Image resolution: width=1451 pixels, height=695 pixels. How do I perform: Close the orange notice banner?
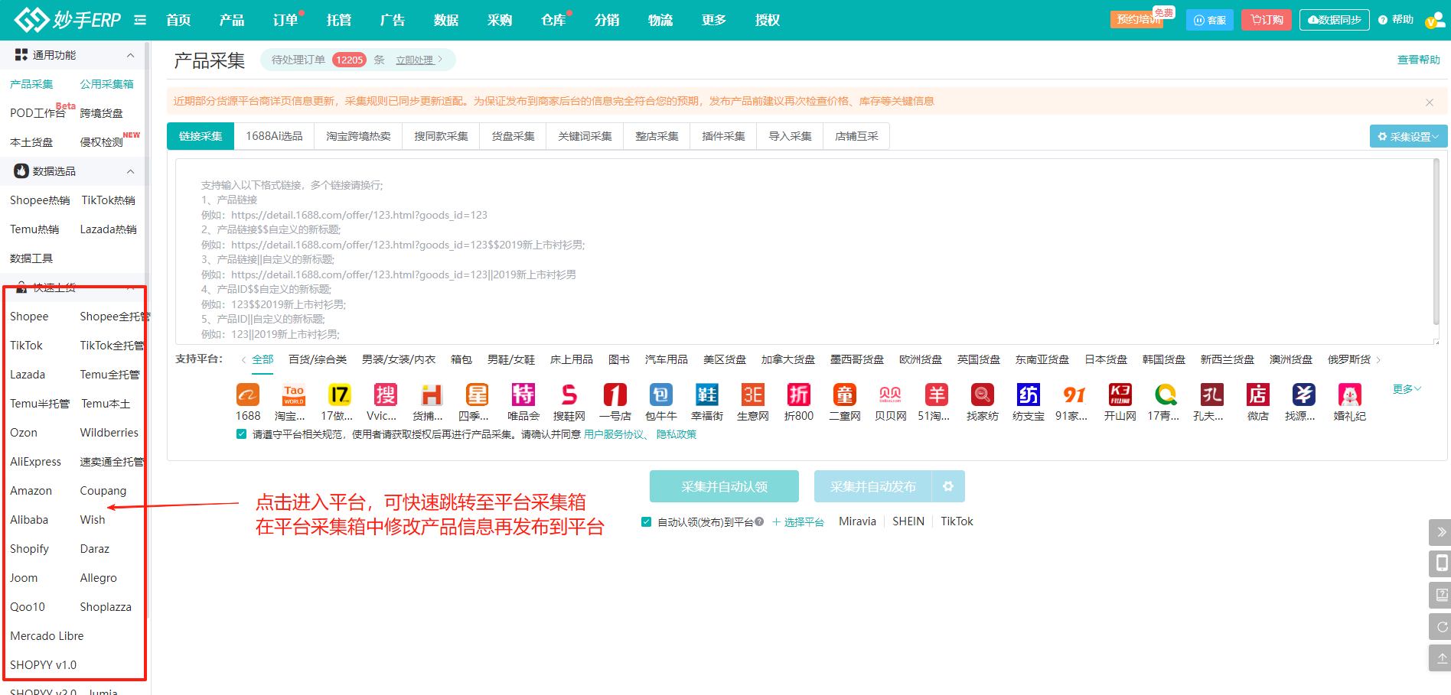(x=1430, y=102)
